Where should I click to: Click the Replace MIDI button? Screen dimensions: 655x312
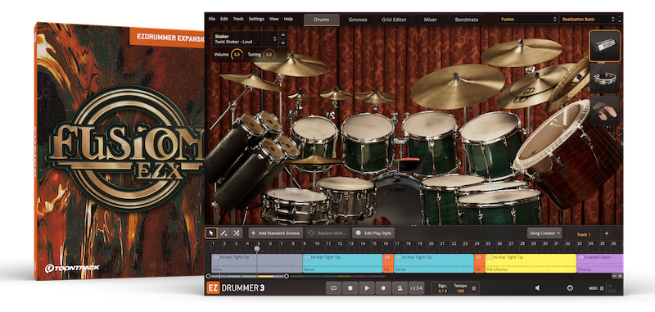pyautogui.click(x=327, y=233)
